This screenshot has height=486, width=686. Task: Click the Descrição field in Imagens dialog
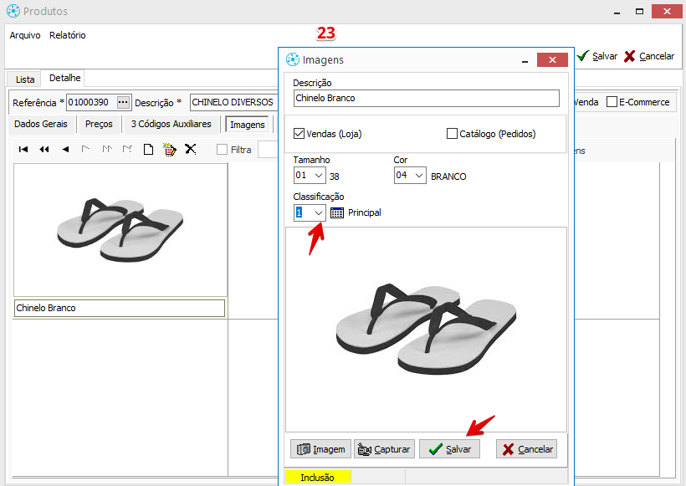(x=426, y=98)
